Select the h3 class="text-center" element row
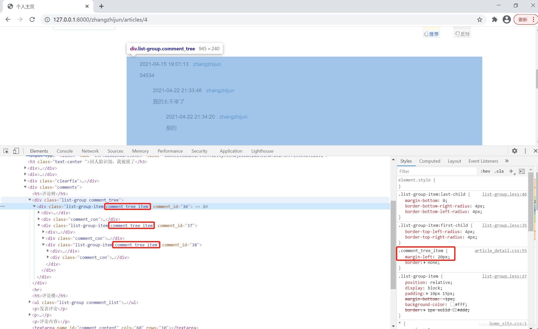538x329 pixels. click(x=87, y=162)
